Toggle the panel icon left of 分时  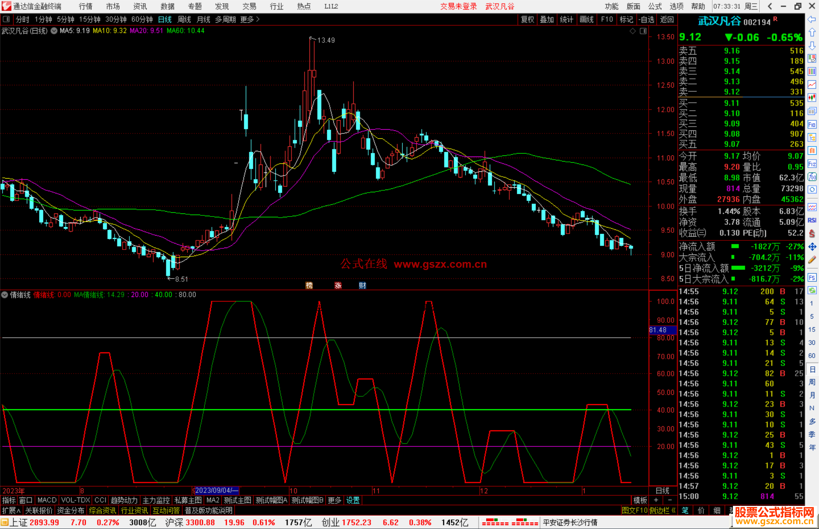[6, 19]
